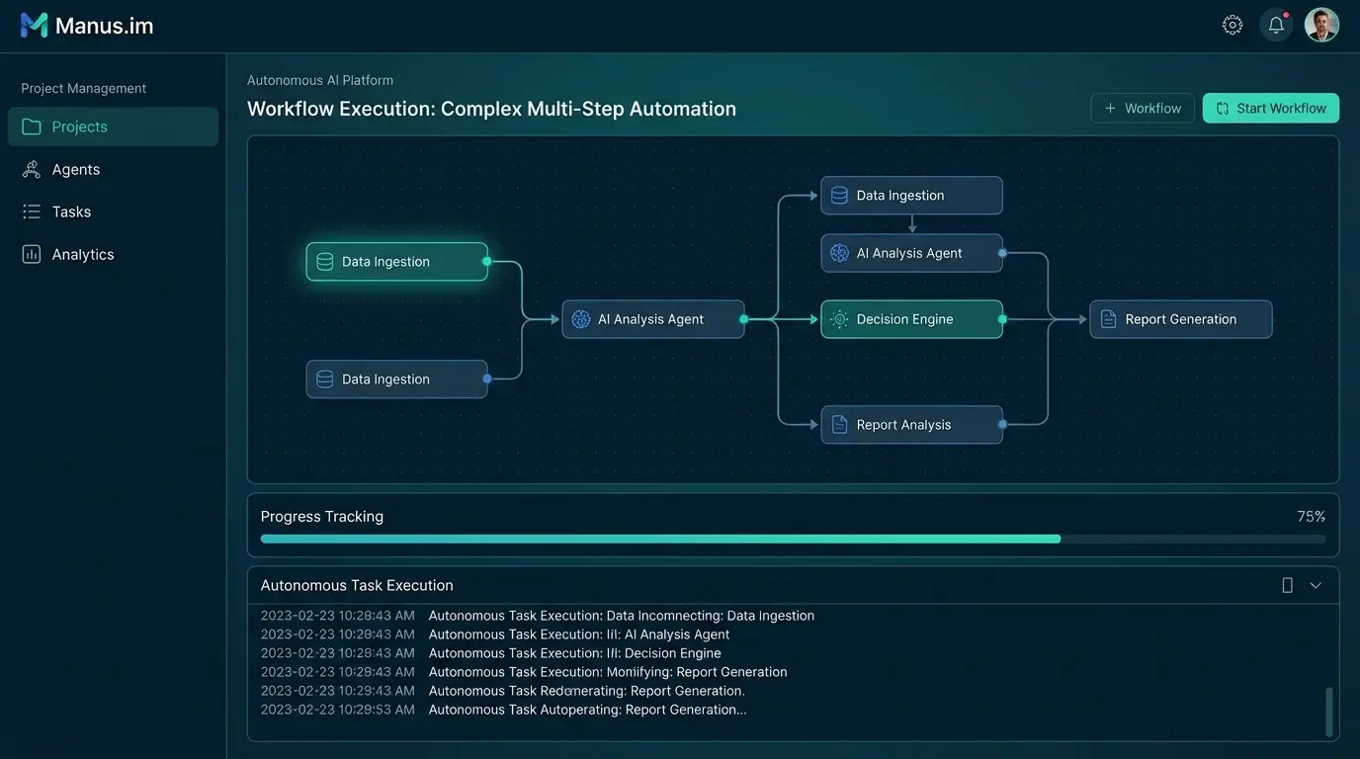Click the Progress Tracking bar
Viewport: 1360px width, 759px height.
coord(793,540)
